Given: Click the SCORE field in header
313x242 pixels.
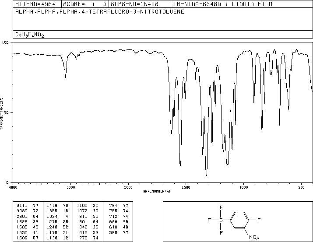Looking at the screenshot, I should (85, 4).
